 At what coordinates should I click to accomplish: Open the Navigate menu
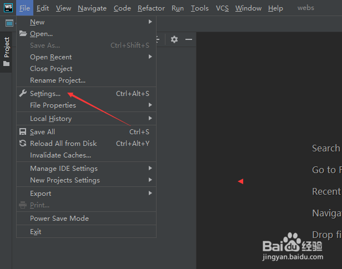point(92,8)
